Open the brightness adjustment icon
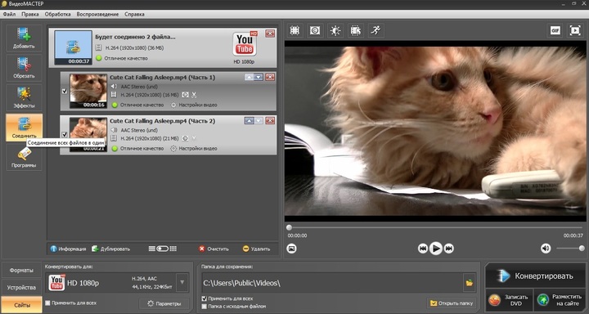 pos(335,31)
